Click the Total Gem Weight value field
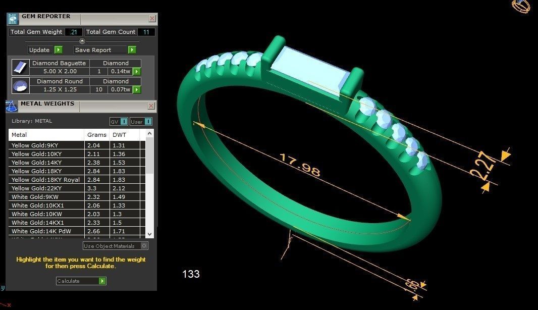This screenshot has height=310, width=538. 73,32
